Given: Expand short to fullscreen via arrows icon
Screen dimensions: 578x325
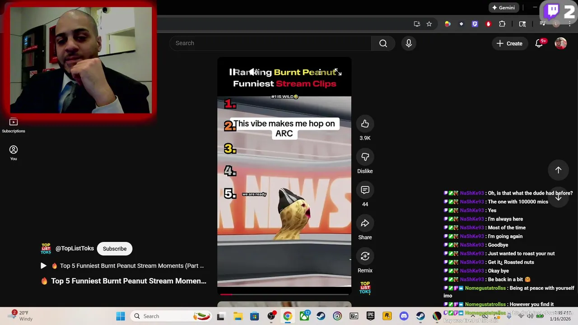Looking at the screenshot, I should (x=338, y=72).
